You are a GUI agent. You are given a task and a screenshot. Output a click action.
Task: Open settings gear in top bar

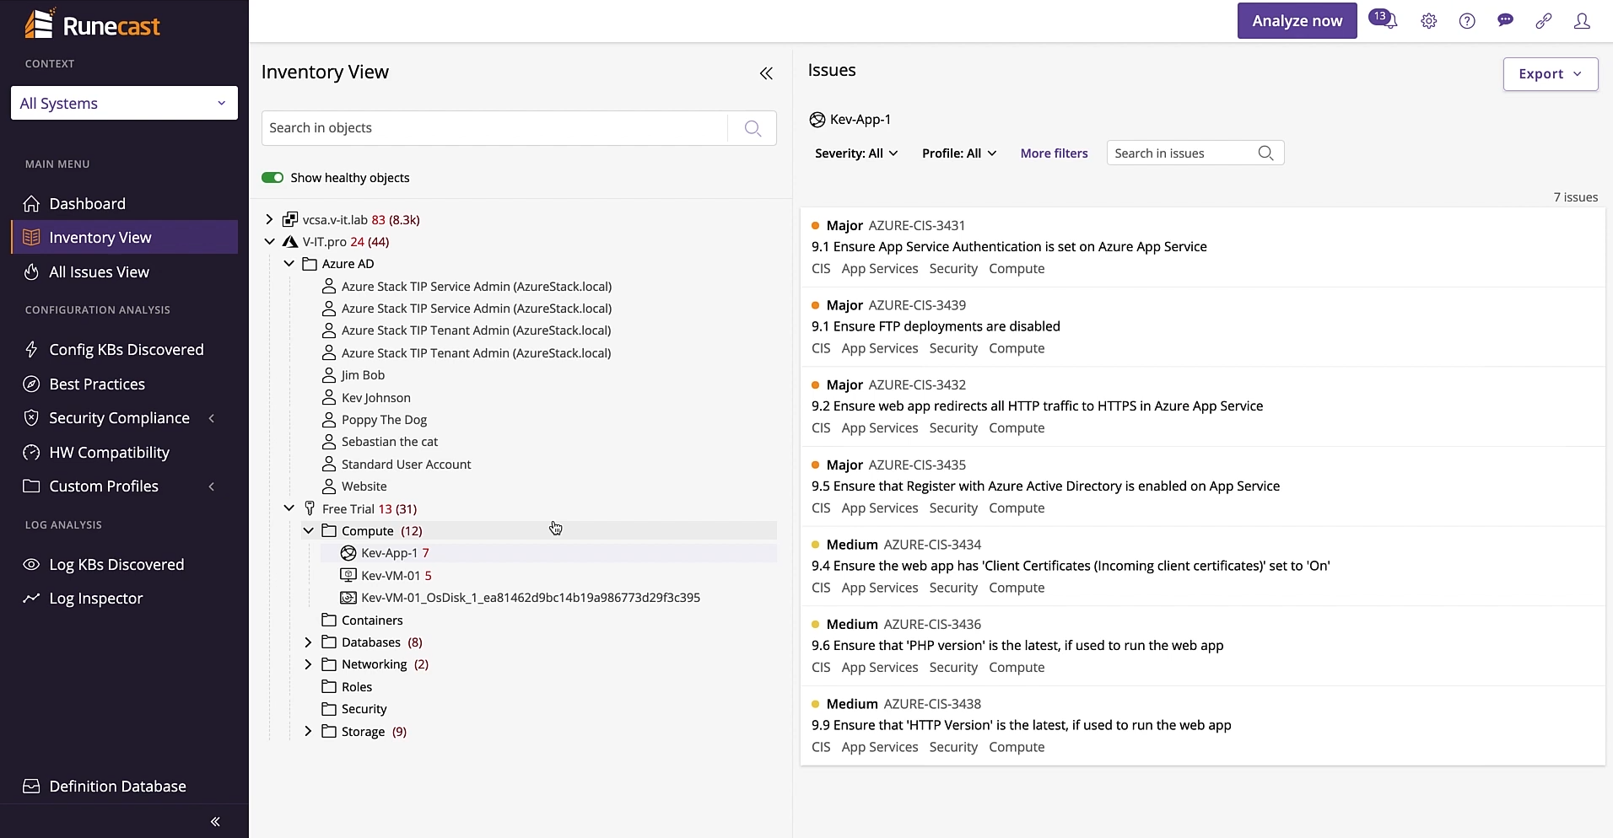[x=1428, y=21]
